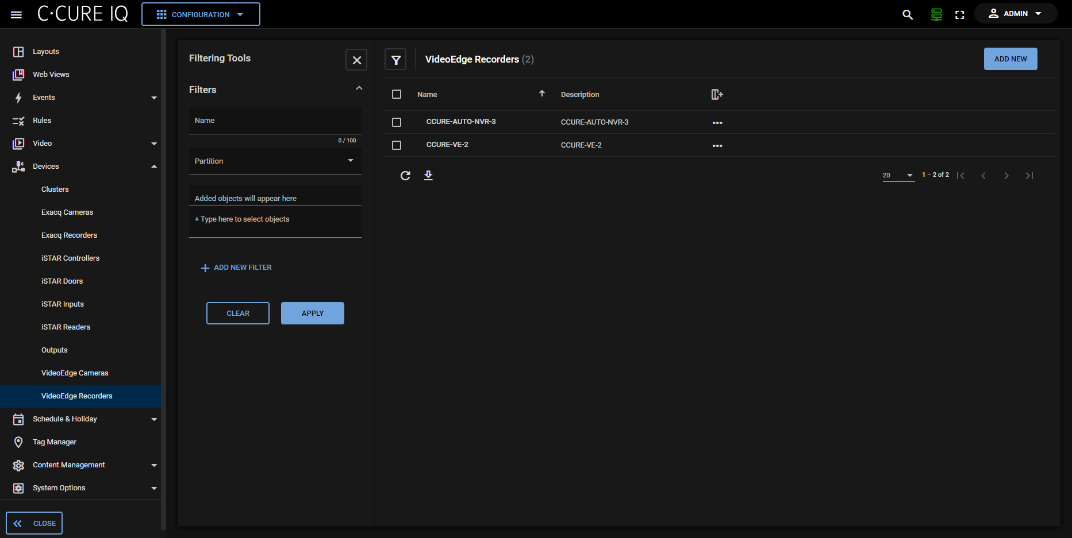The image size is (1072, 538).
Task: Select iSTAR Controllers from sidebar
Action: pos(70,258)
